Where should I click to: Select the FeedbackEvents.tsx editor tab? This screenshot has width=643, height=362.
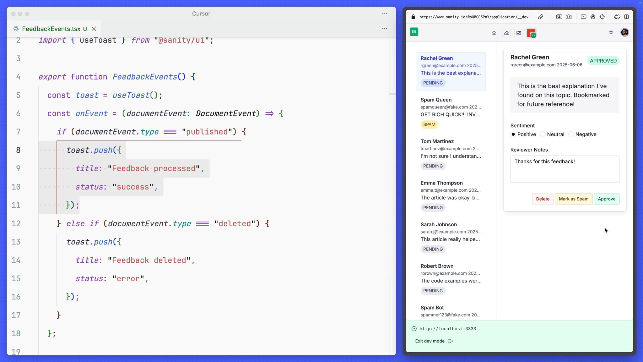coord(51,29)
